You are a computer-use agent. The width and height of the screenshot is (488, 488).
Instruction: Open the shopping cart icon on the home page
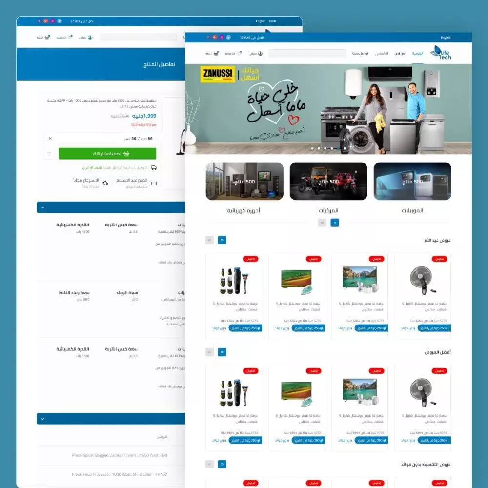215,53
